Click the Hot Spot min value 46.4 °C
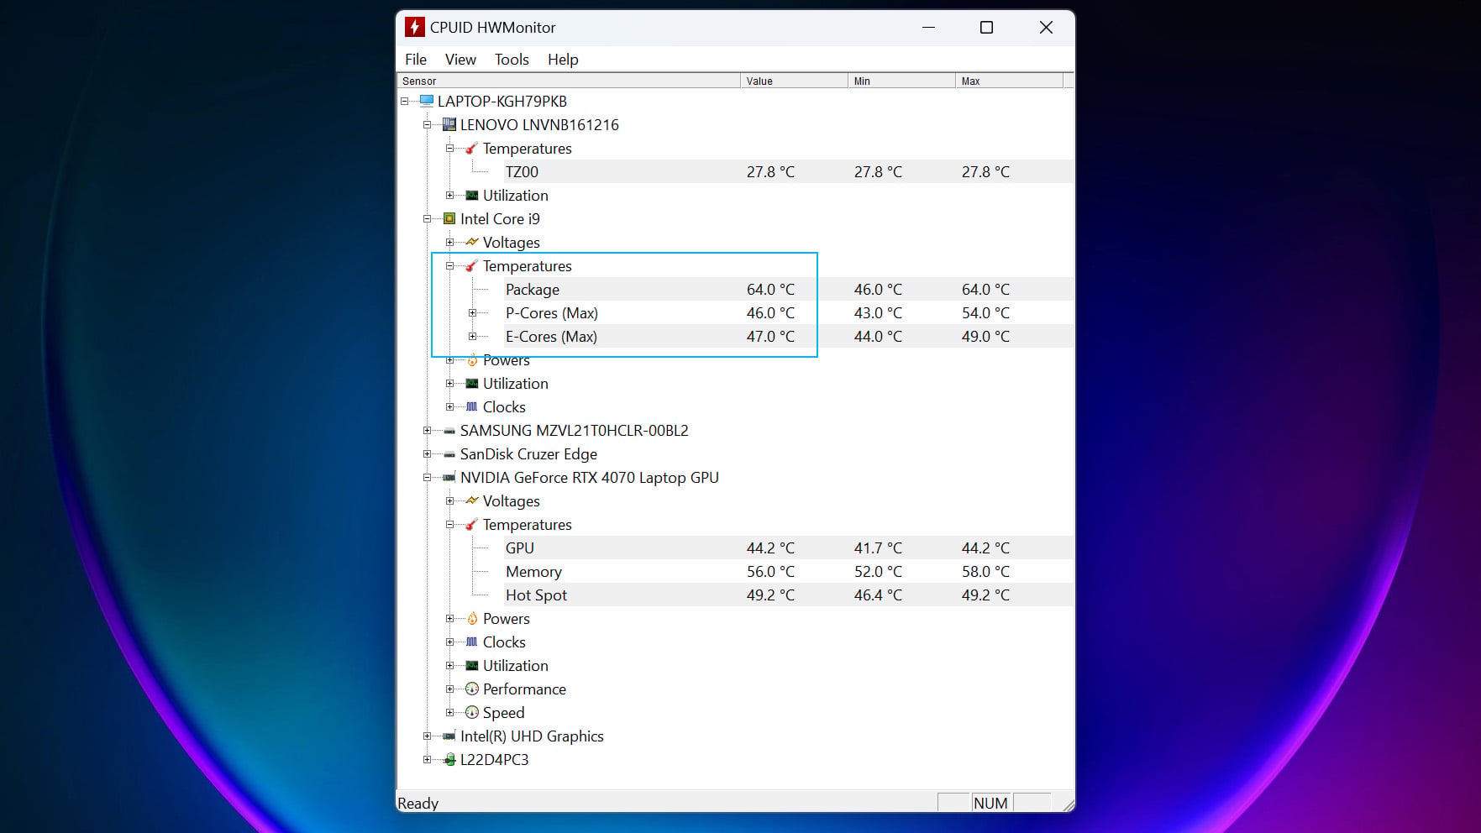The height and width of the screenshot is (833, 1481). pyautogui.click(x=878, y=595)
